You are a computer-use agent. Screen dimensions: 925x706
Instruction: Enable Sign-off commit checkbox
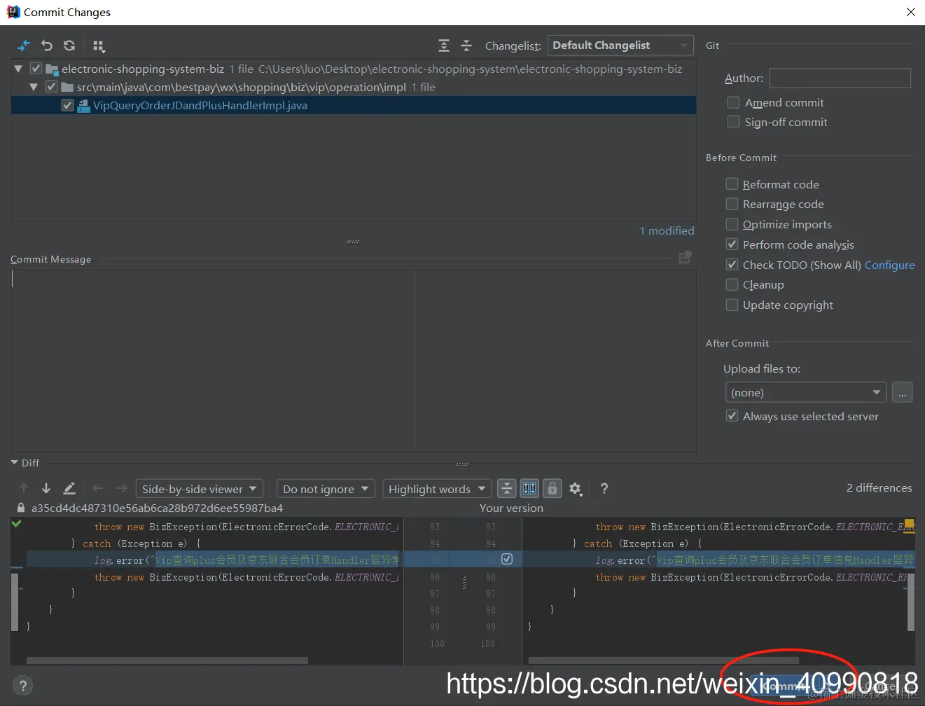coord(733,122)
